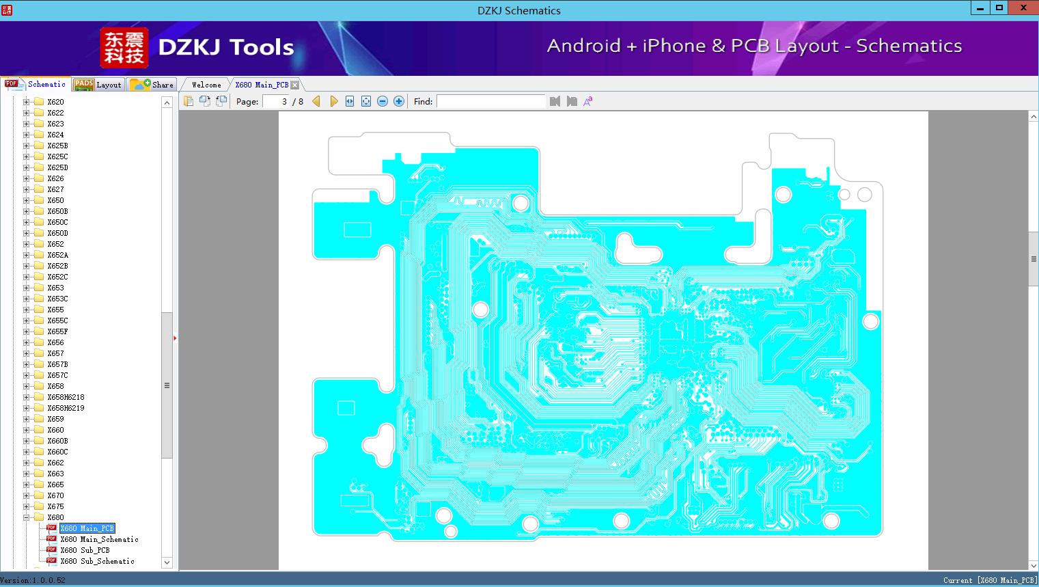Toggle match case search option icon
The width and height of the screenshot is (1039, 587).
(x=587, y=101)
